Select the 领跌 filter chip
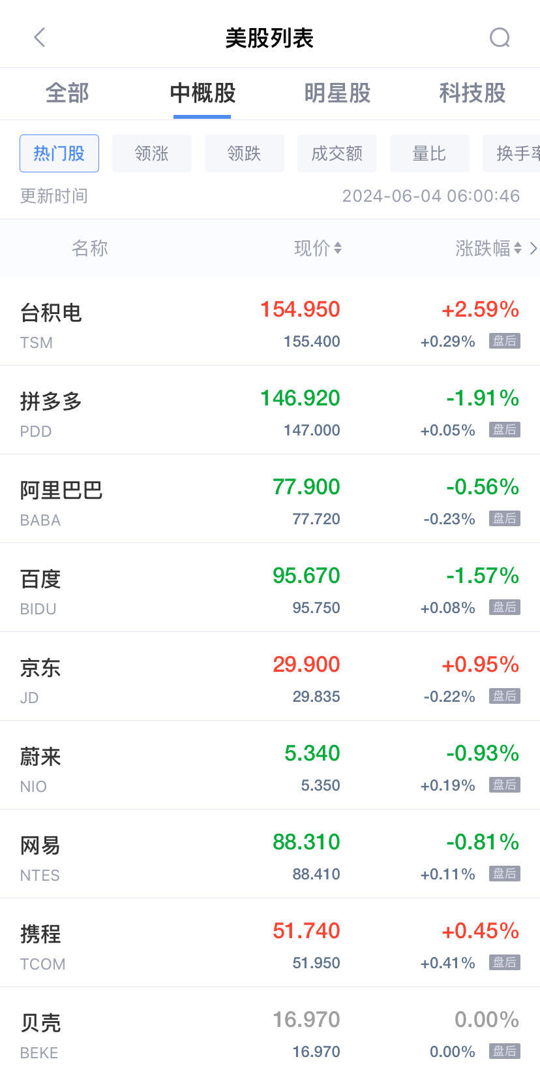This screenshot has height=1072, width=540. [245, 153]
